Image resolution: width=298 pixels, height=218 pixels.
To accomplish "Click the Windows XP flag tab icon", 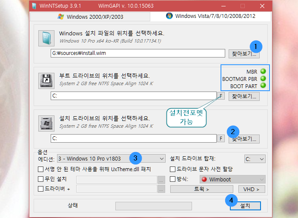I will pyautogui.click(x=60, y=17).
